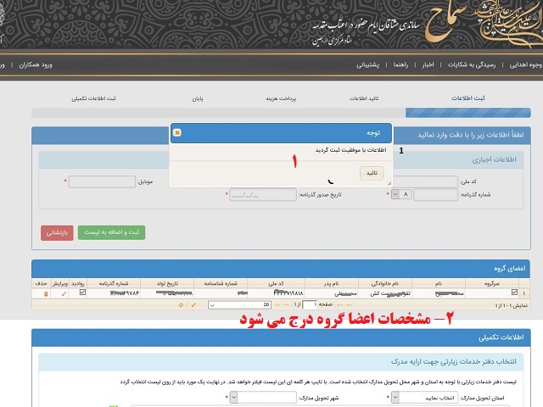Select the ثبت اطلاعات تکمیلی step tab

[93, 98]
